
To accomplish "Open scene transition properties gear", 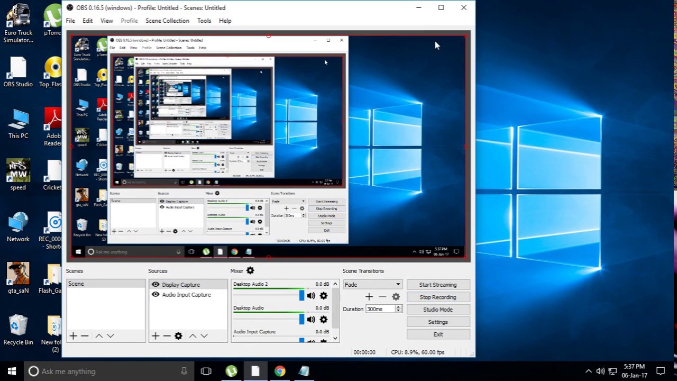I will pyautogui.click(x=396, y=297).
